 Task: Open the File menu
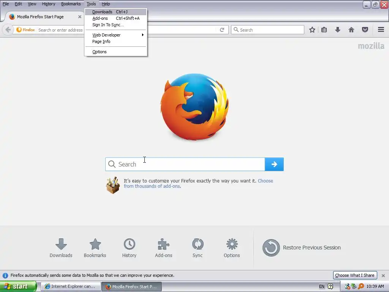(x=6, y=4)
